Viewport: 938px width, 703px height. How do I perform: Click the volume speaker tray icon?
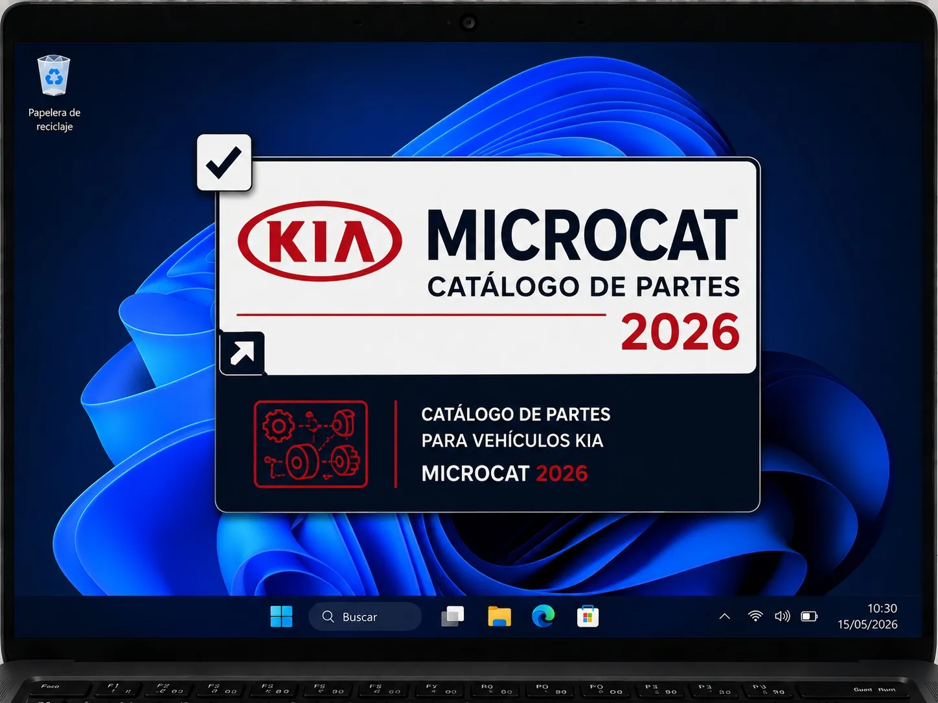pyautogui.click(x=782, y=616)
